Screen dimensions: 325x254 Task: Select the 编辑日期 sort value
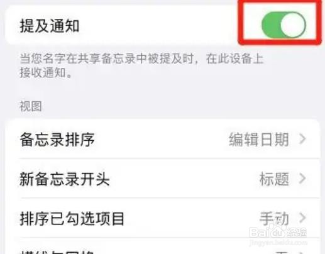coord(259,140)
